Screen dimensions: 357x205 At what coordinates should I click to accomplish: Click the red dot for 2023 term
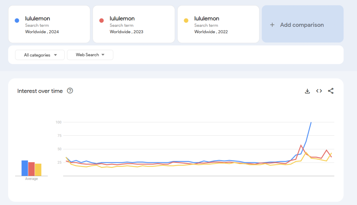101,20
